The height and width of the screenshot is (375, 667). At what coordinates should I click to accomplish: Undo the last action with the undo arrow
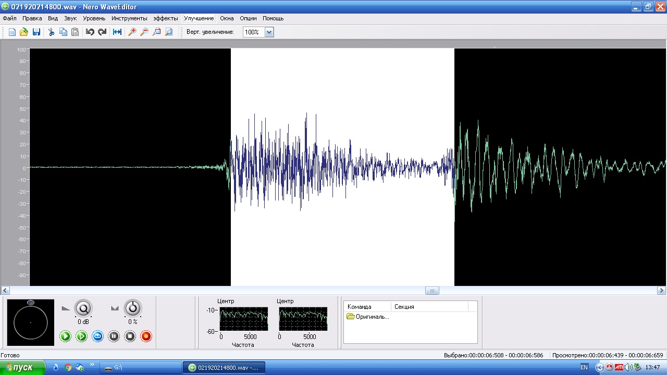(x=90, y=32)
